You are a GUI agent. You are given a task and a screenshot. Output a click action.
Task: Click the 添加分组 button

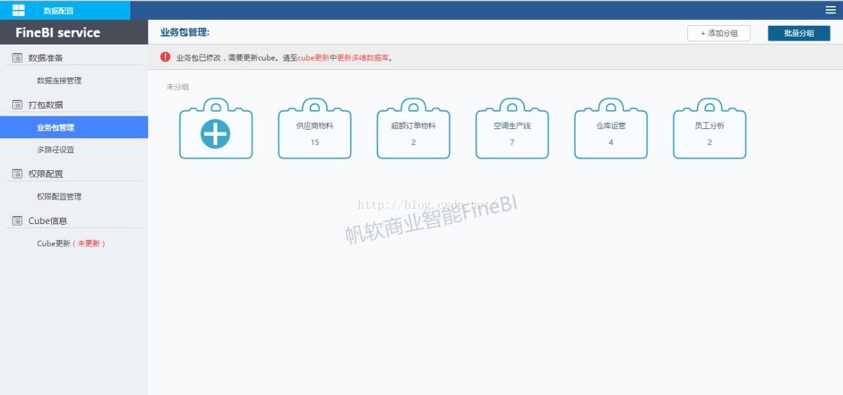[x=719, y=33]
